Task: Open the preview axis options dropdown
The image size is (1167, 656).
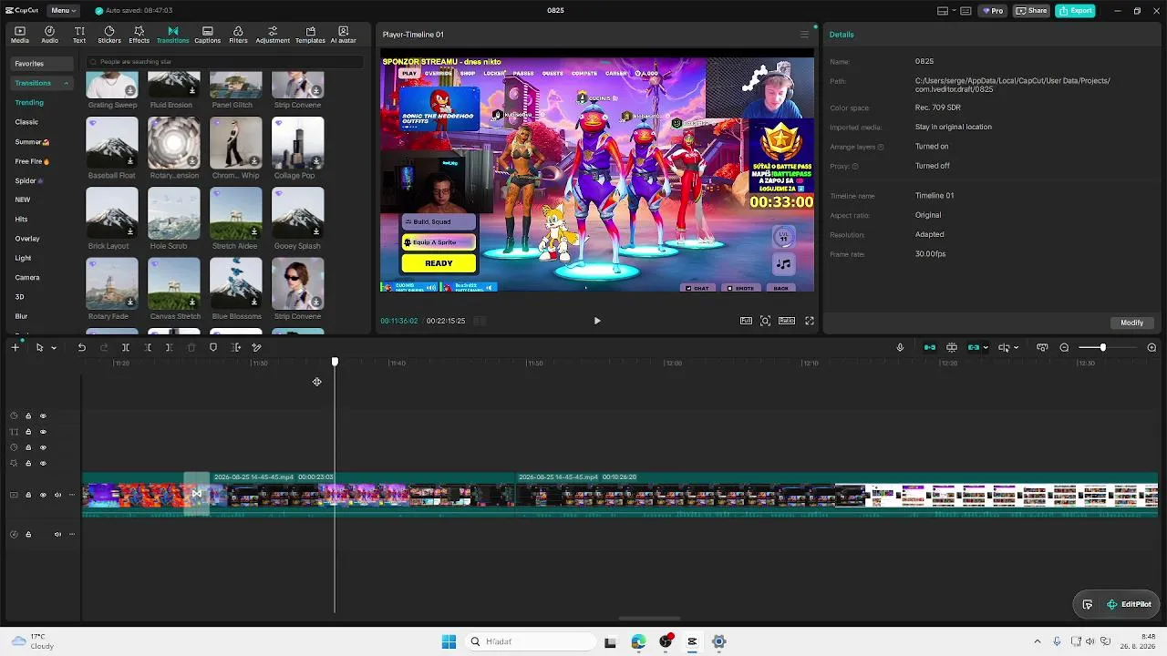Action: (1016, 348)
